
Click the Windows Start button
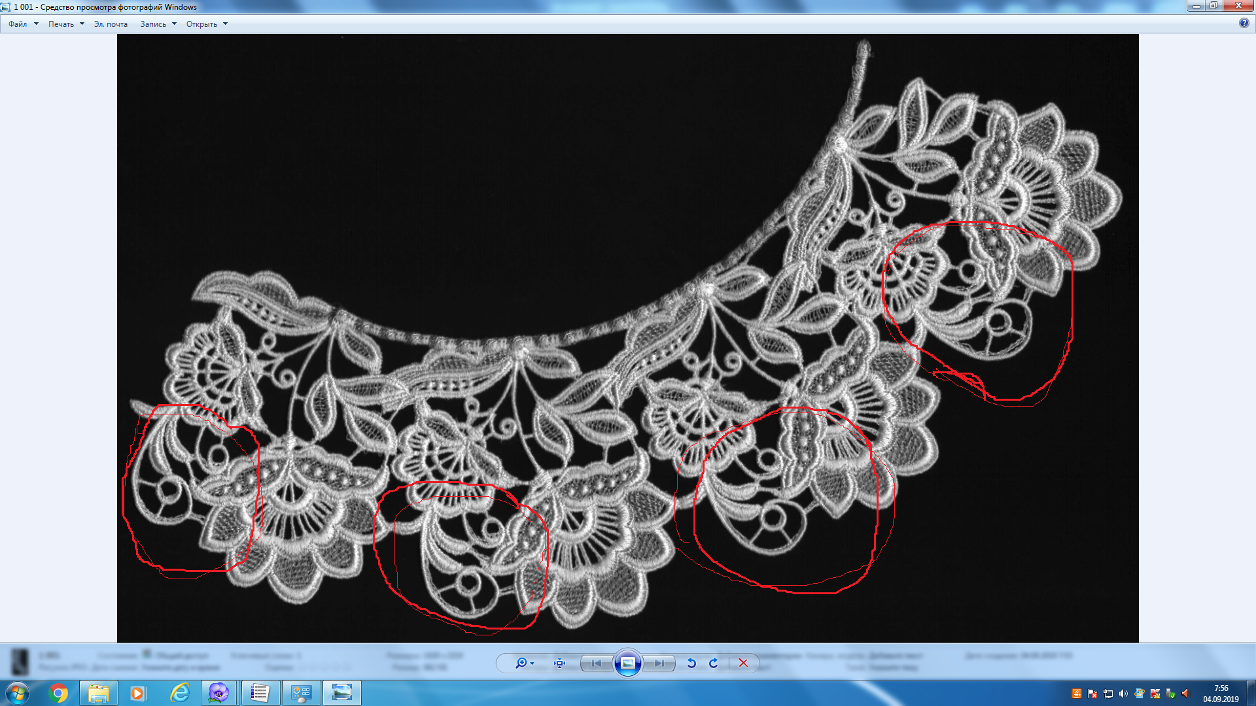coord(17,693)
